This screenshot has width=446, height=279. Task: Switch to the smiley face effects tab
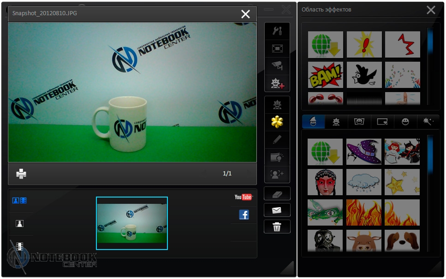point(405,122)
